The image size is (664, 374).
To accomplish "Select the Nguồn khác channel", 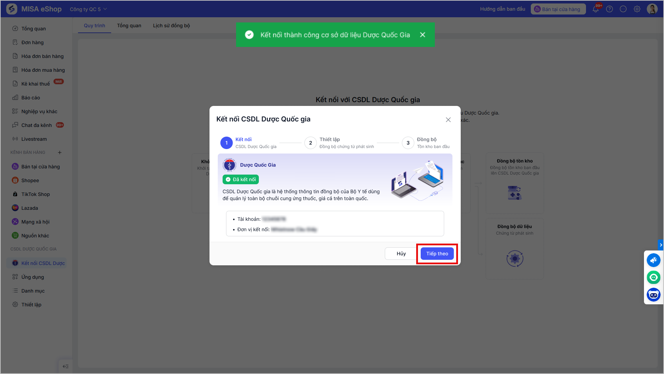I will [x=35, y=236].
